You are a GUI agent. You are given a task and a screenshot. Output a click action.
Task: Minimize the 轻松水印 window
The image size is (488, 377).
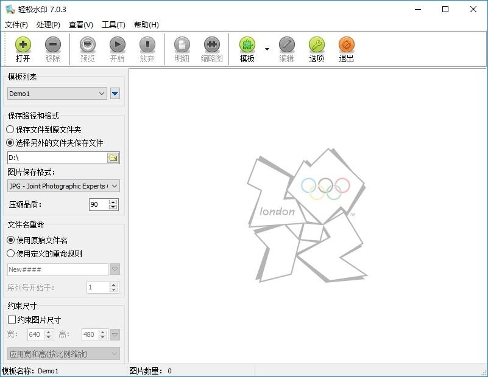pos(418,9)
